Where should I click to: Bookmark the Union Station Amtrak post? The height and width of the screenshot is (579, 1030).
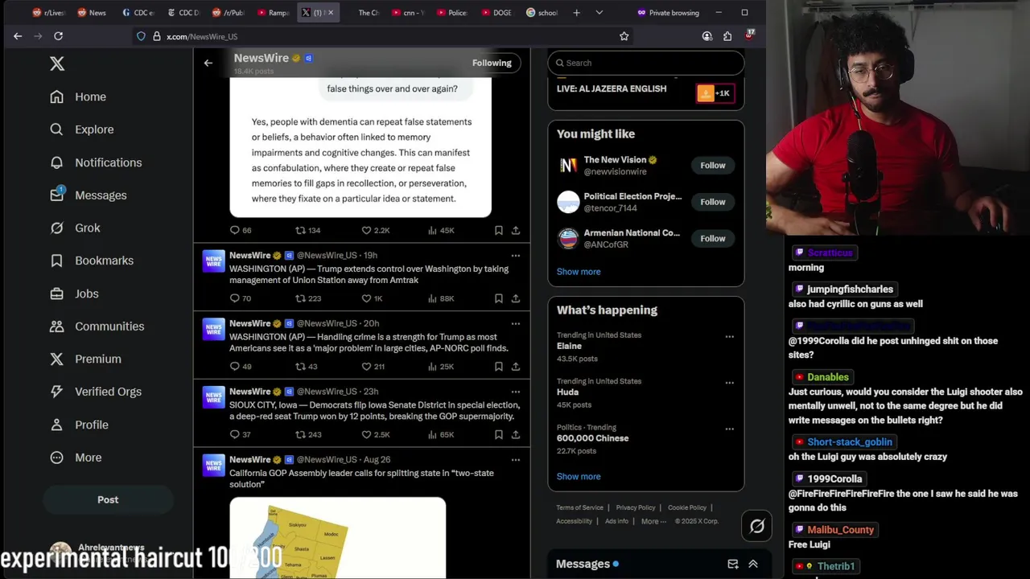(x=499, y=298)
